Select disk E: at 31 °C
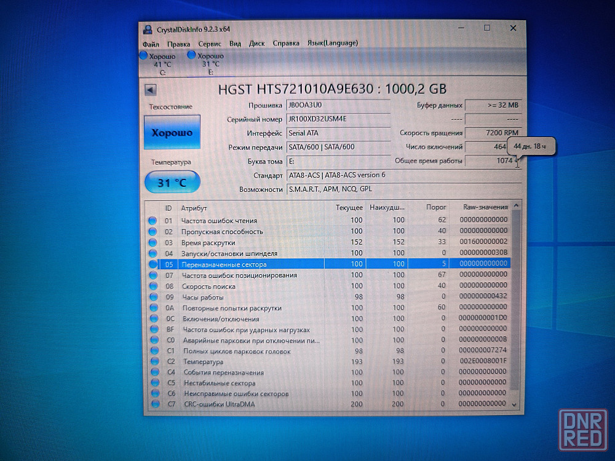This screenshot has height=461, width=615. [206, 63]
